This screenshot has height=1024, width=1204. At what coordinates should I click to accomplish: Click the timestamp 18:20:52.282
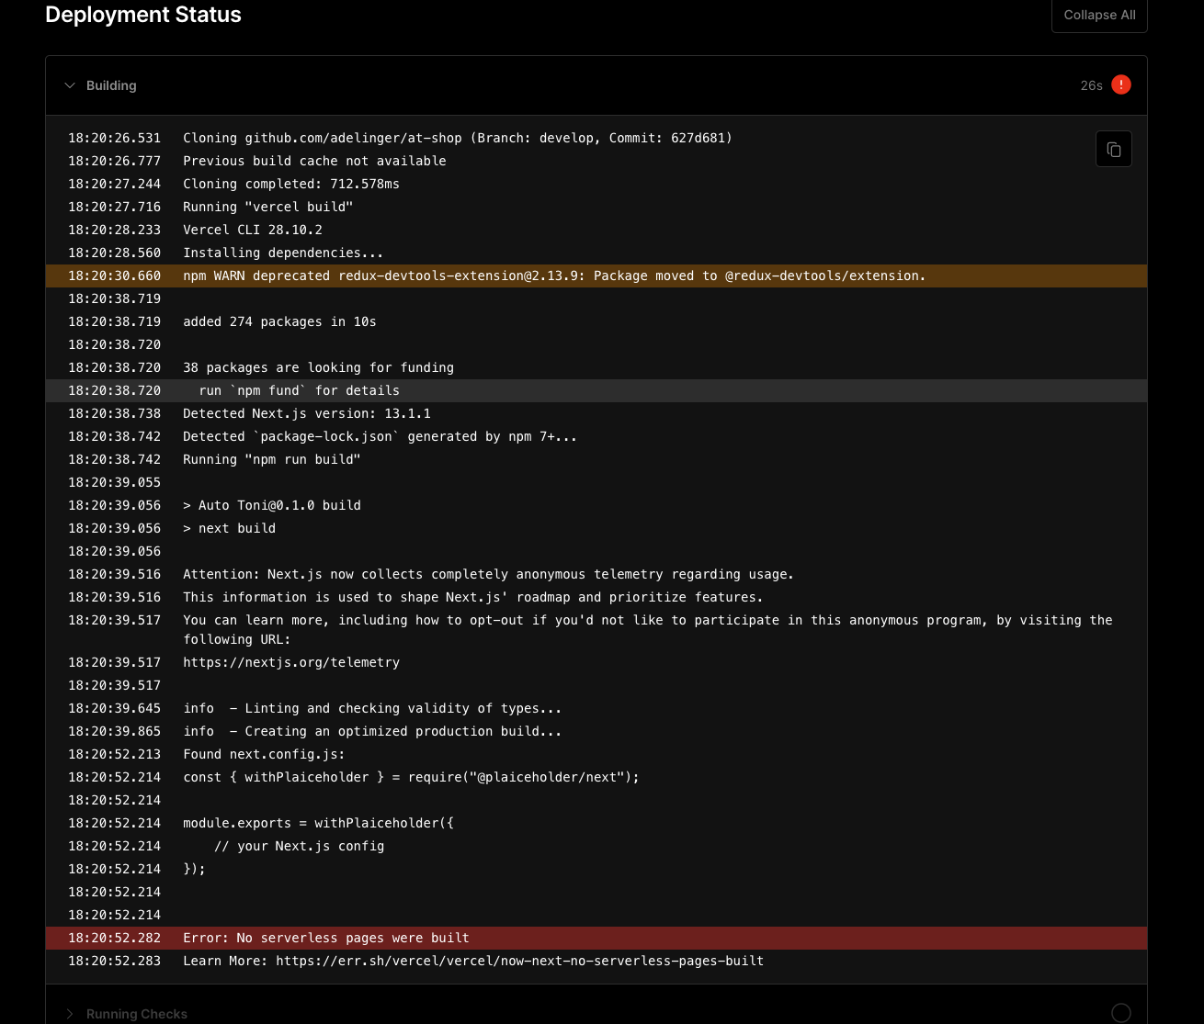click(114, 938)
